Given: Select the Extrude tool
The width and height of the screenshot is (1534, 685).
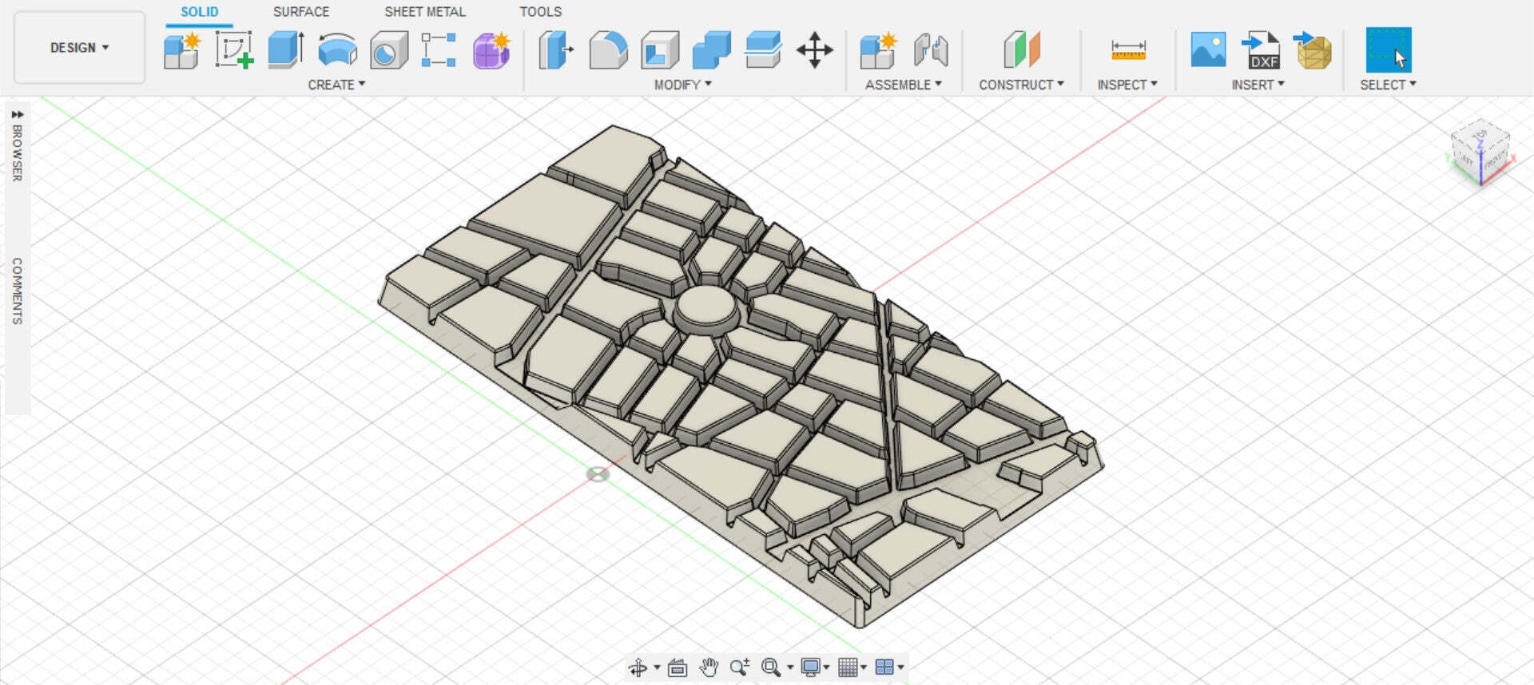Looking at the screenshot, I should point(286,50).
